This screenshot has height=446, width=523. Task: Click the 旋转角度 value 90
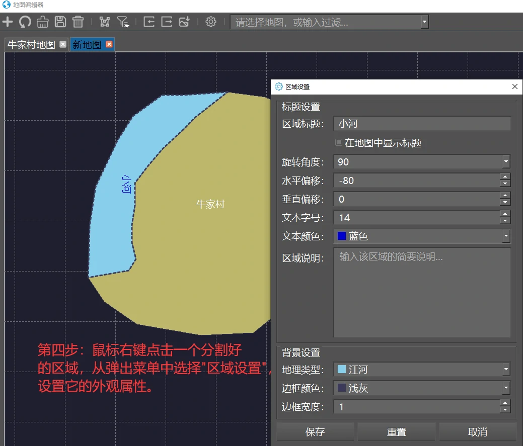[x=343, y=162]
